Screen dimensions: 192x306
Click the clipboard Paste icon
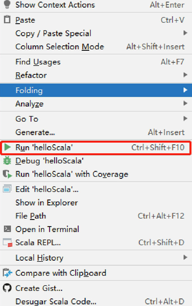[7, 20]
